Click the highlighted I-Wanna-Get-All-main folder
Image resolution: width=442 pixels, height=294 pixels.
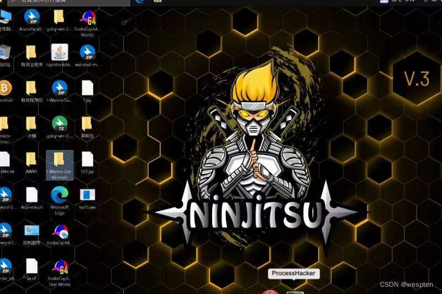click(x=60, y=165)
